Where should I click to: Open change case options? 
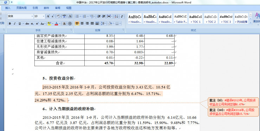click(43, 24)
